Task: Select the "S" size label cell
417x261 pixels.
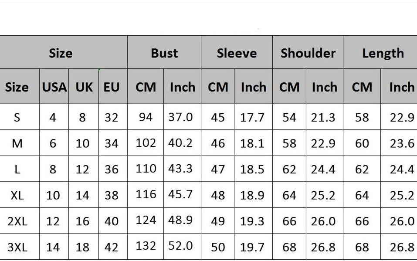Action: coord(17,117)
